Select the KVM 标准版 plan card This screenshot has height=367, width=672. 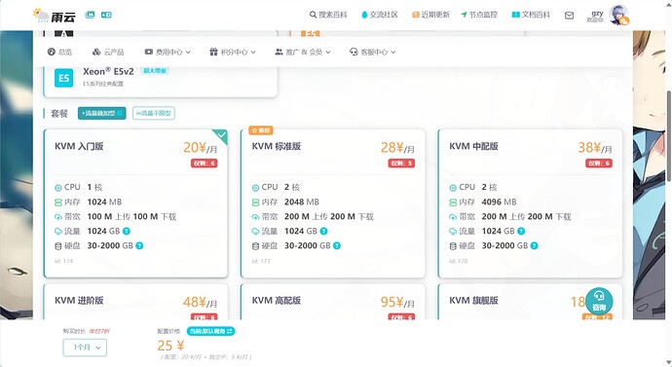(333, 203)
